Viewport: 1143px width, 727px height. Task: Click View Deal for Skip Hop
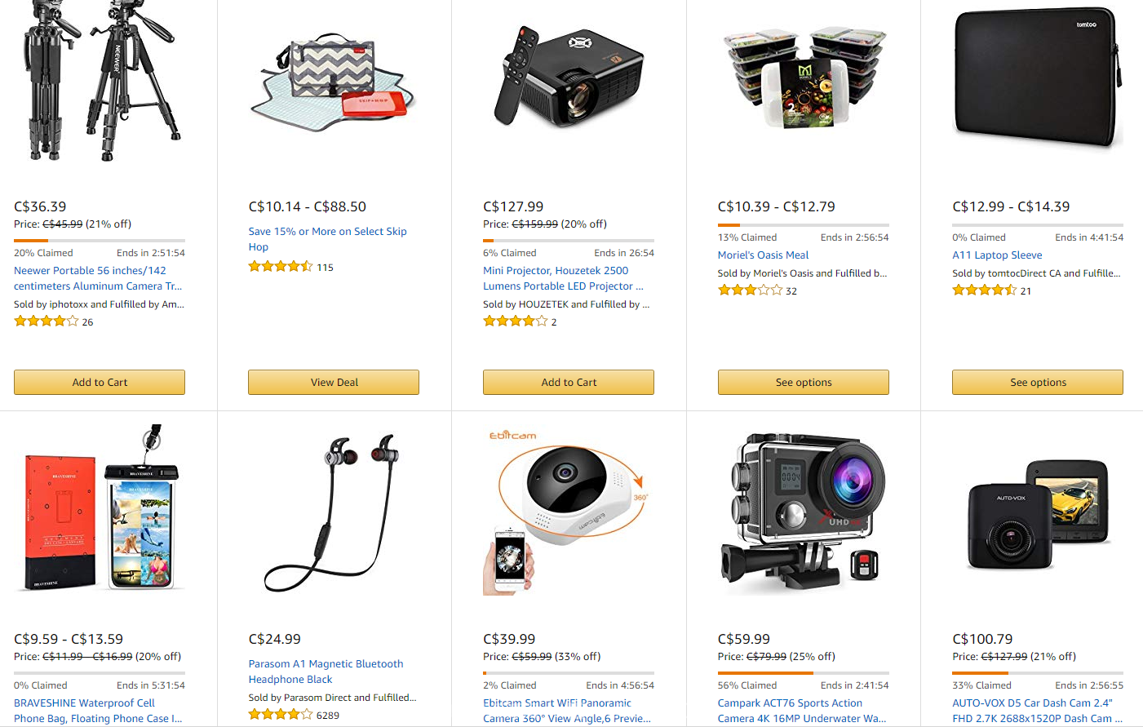point(334,382)
